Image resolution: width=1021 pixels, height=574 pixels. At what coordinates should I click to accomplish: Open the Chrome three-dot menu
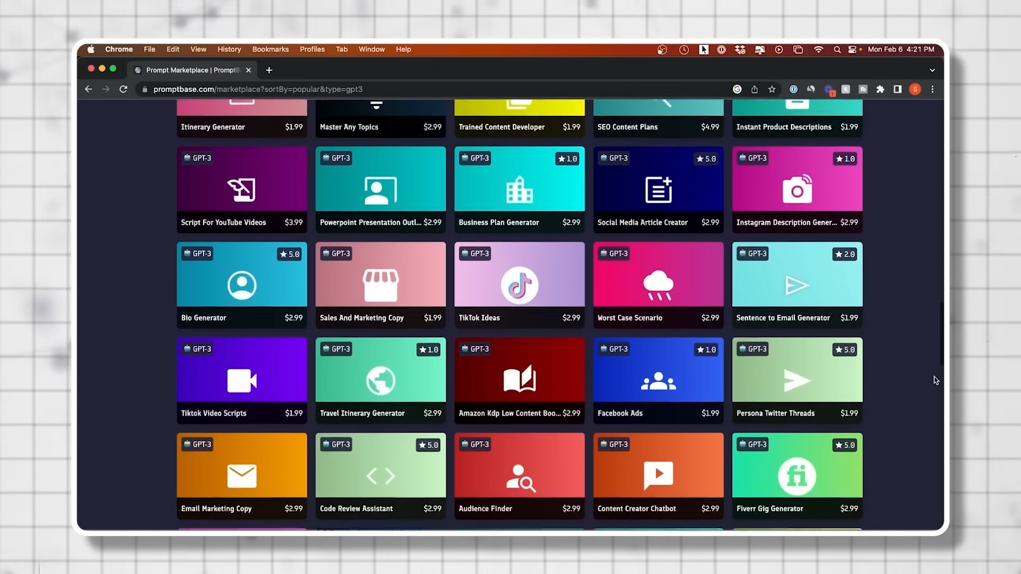tap(932, 89)
